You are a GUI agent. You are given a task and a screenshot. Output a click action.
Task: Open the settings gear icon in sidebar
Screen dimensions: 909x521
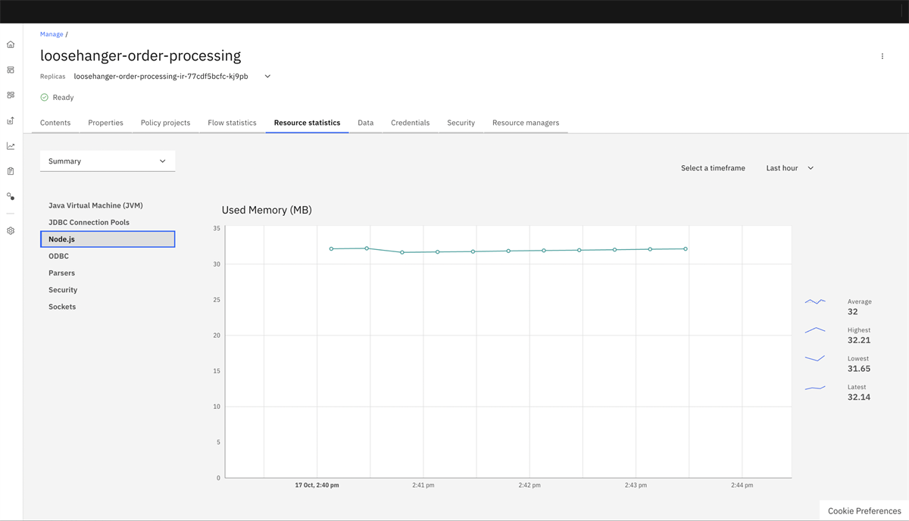tap(10, 230)
